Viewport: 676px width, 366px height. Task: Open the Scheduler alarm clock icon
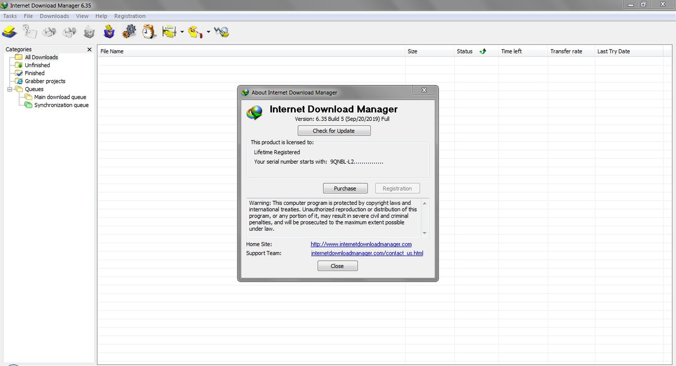pos(149,32)
